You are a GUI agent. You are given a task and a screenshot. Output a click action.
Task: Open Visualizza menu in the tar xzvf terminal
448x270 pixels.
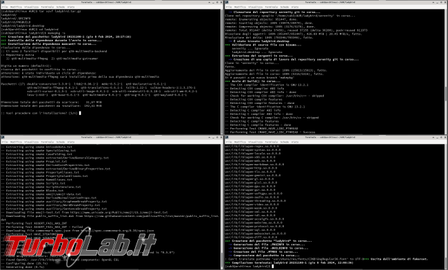point(32,7)
